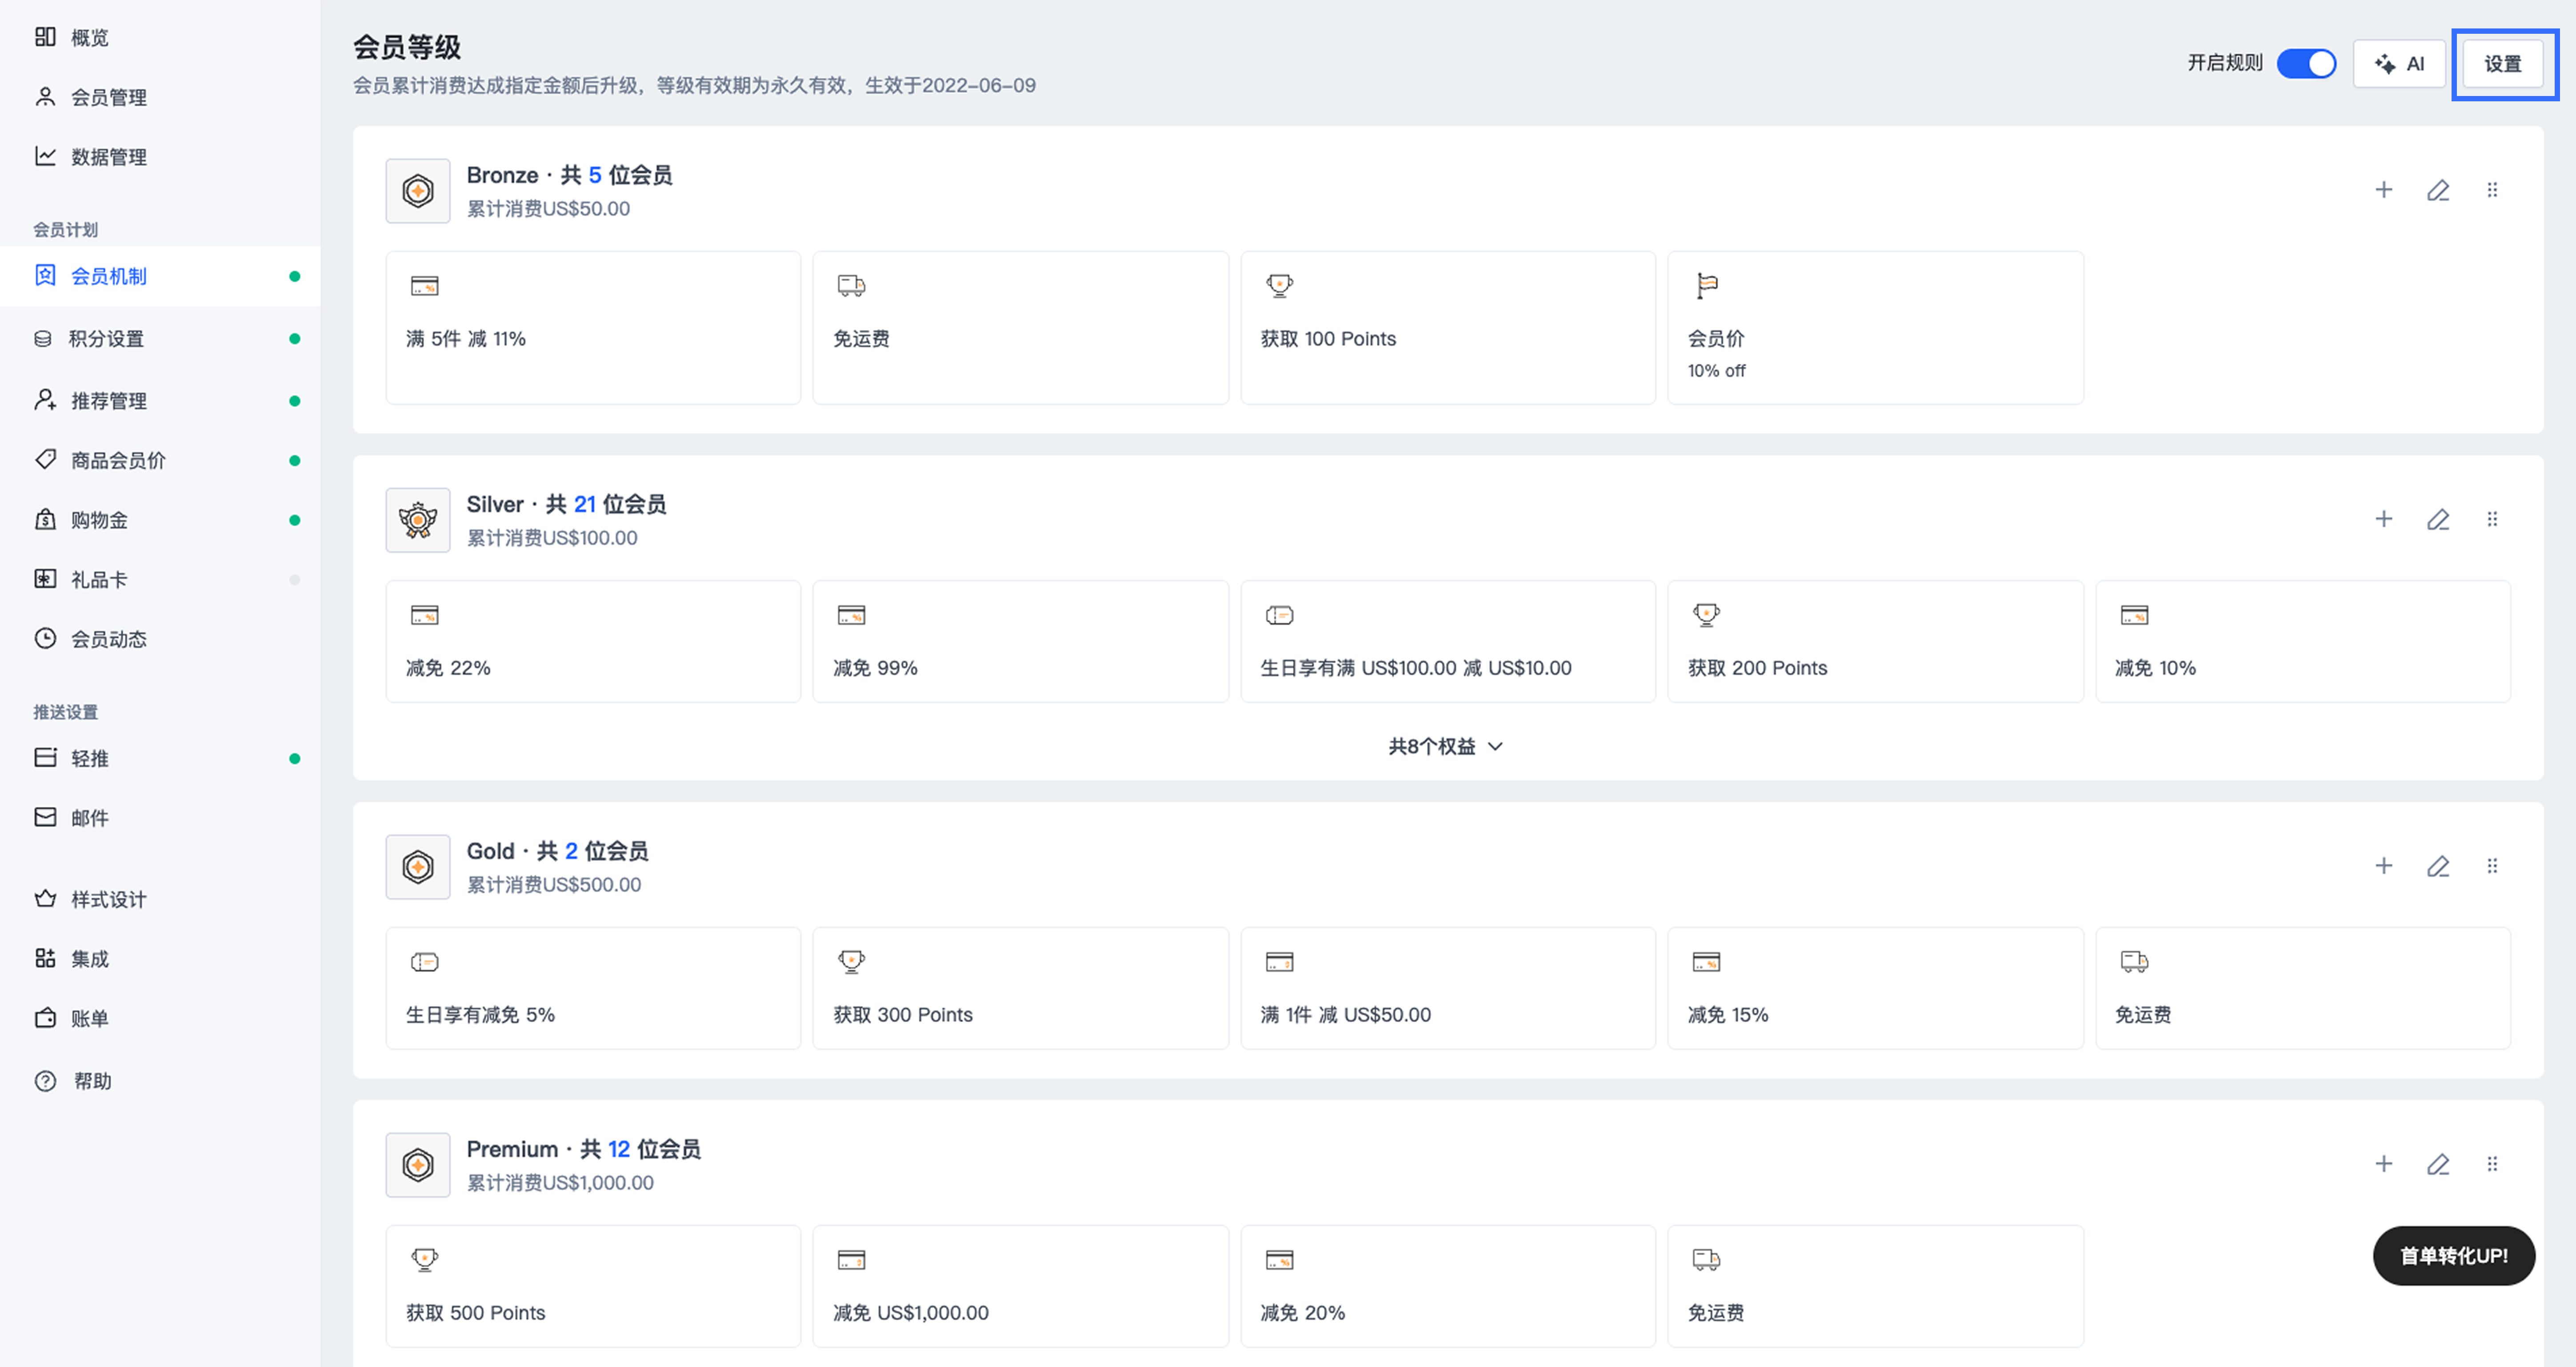Viewport: 2576px width, 1367px height.
Task: Open Gold 获取 300 Points card
Action: pos(1020,988)
